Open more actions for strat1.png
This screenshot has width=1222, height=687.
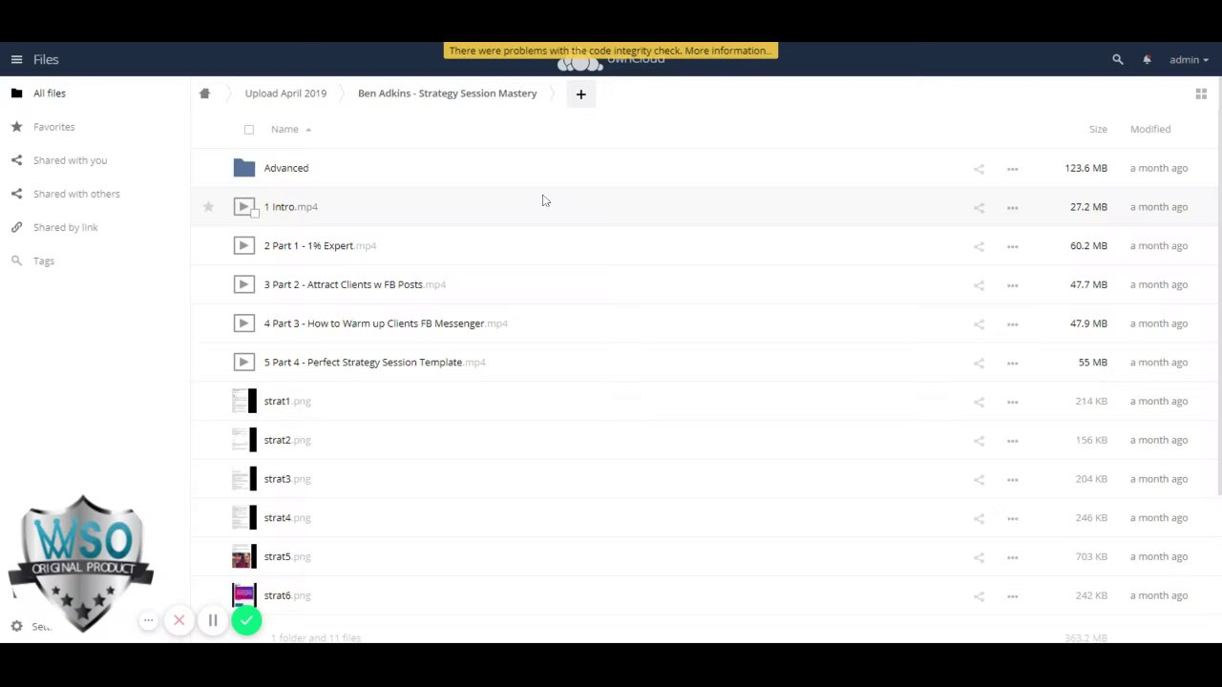point(1012,402)
